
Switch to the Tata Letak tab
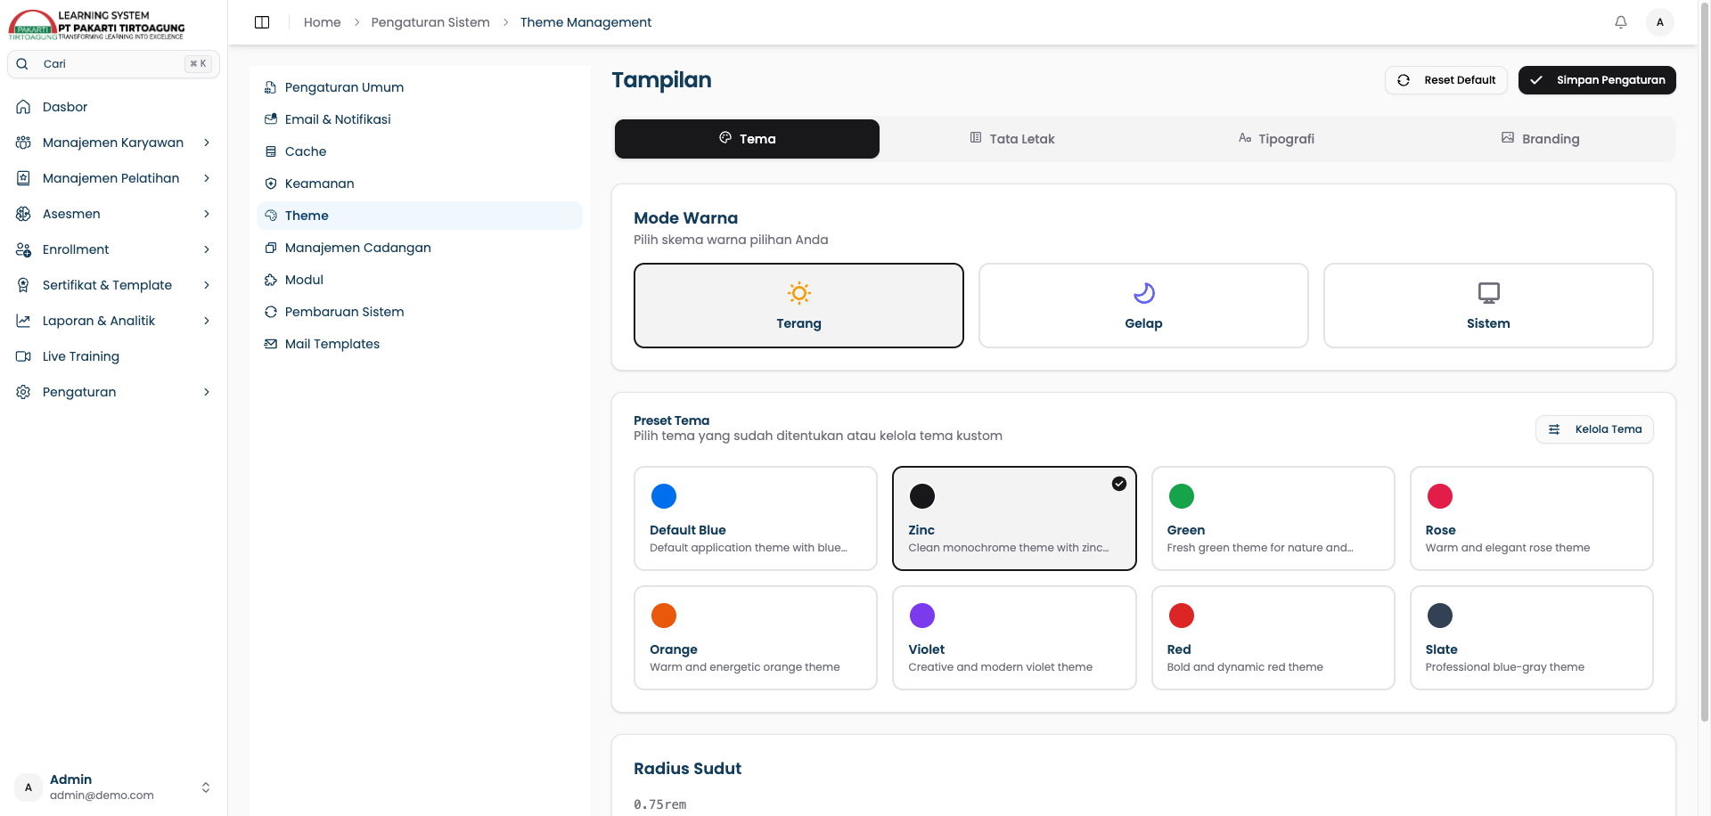1011,139
